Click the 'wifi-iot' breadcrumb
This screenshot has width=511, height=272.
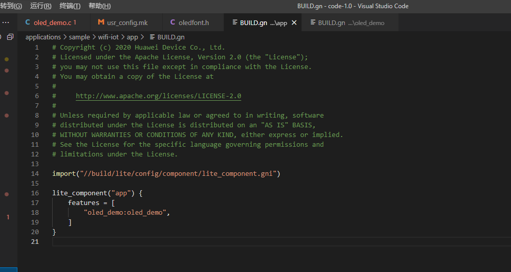coord(108,37)
